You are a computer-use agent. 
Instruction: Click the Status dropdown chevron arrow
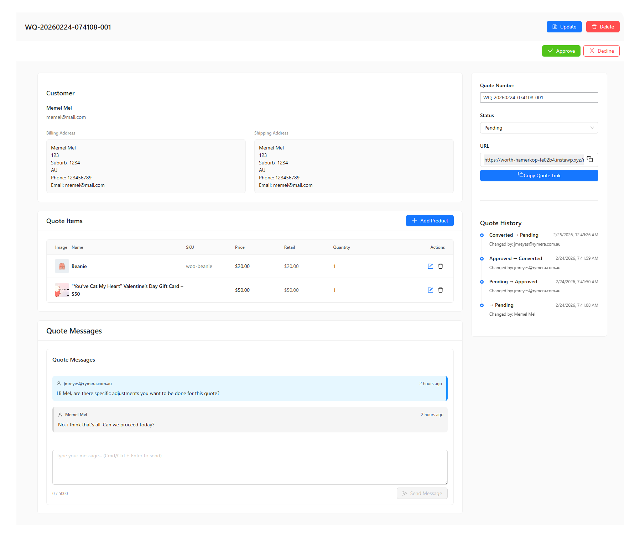coord(592,128)
